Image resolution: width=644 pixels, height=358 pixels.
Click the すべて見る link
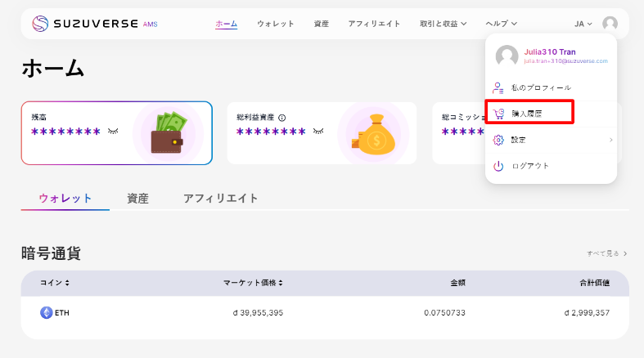[x=606, y=254]
